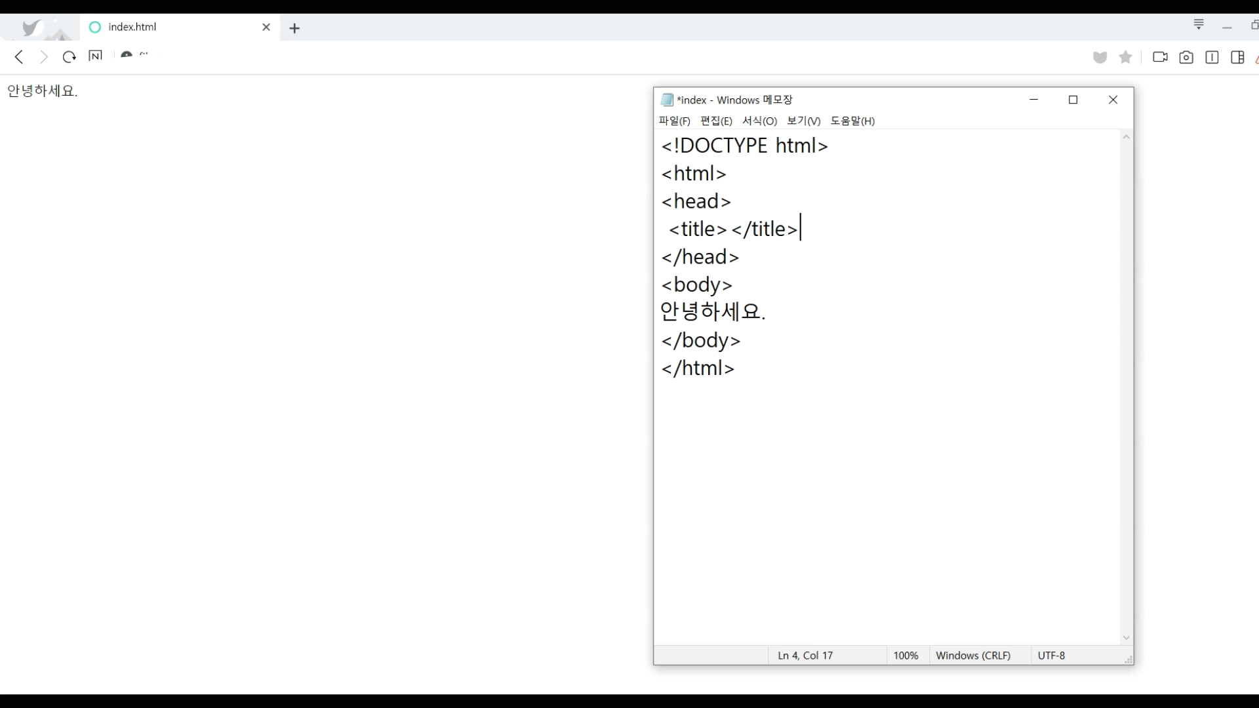Open a new browser tab
This screenshot has width=1259, height=708.
(294, 28)
